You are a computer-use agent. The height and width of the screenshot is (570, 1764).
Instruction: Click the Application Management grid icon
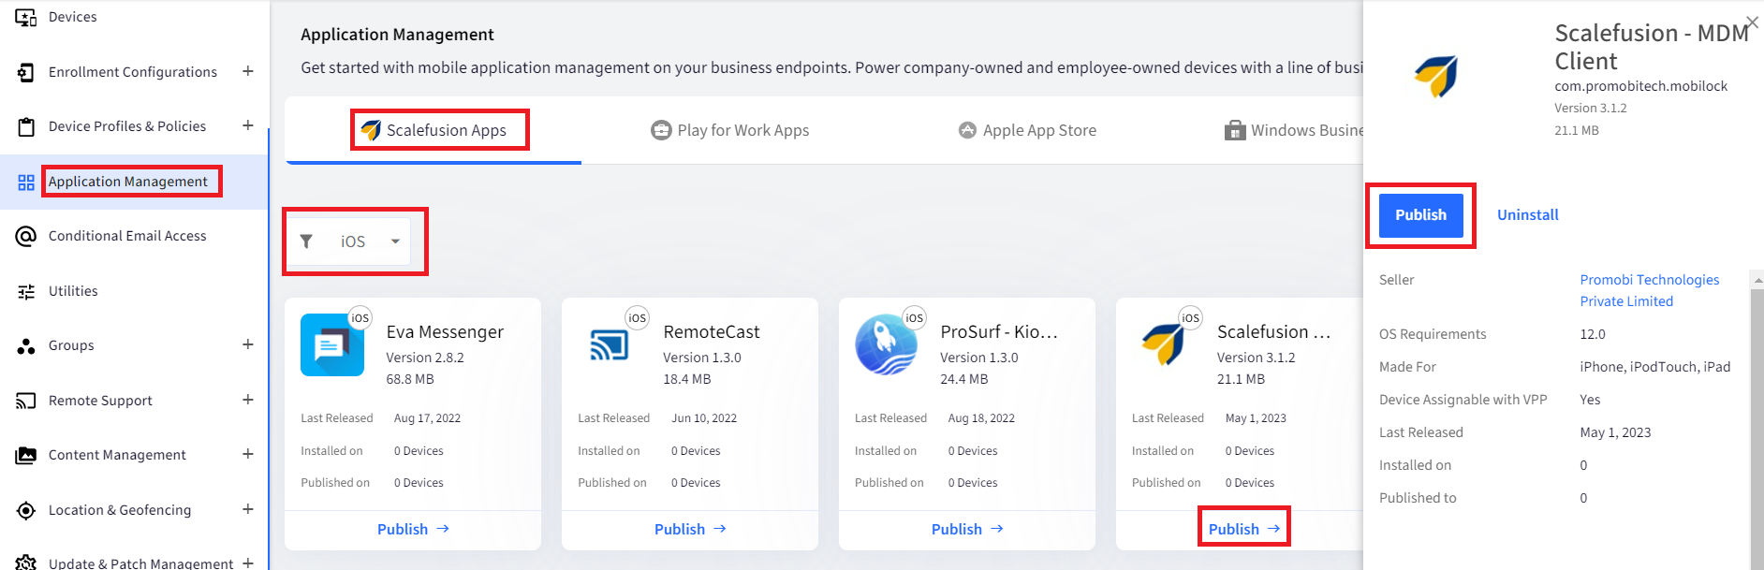[x=26, y=183]
